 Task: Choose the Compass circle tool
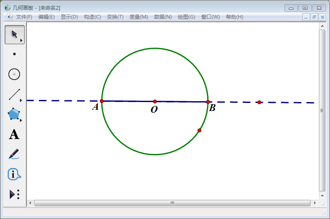coord(14,74)
